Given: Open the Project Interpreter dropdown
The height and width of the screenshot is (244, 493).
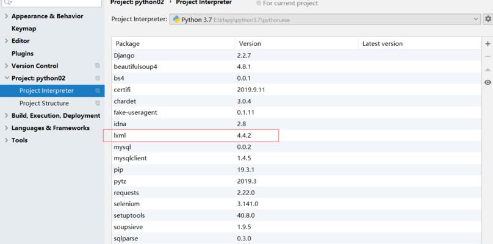Looking at the screenshot, I should pos(325,19).
